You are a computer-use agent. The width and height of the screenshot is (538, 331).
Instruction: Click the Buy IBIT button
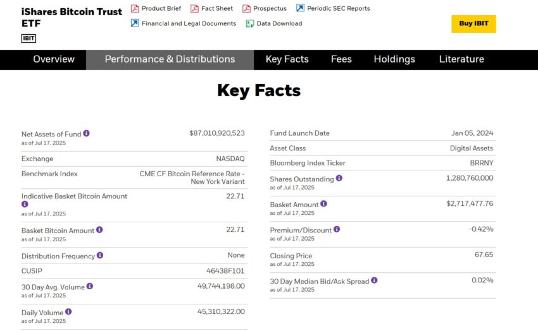click(x=473, y=23)
